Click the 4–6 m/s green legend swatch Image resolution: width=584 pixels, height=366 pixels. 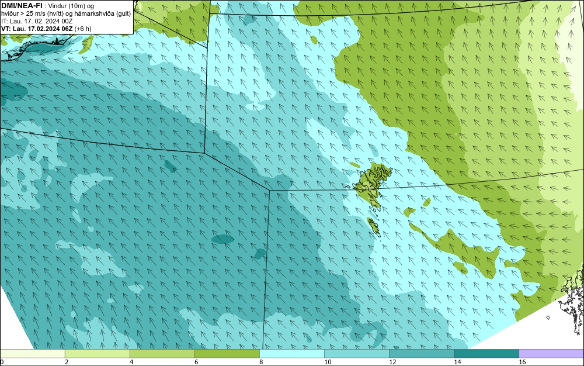(162, 354)
